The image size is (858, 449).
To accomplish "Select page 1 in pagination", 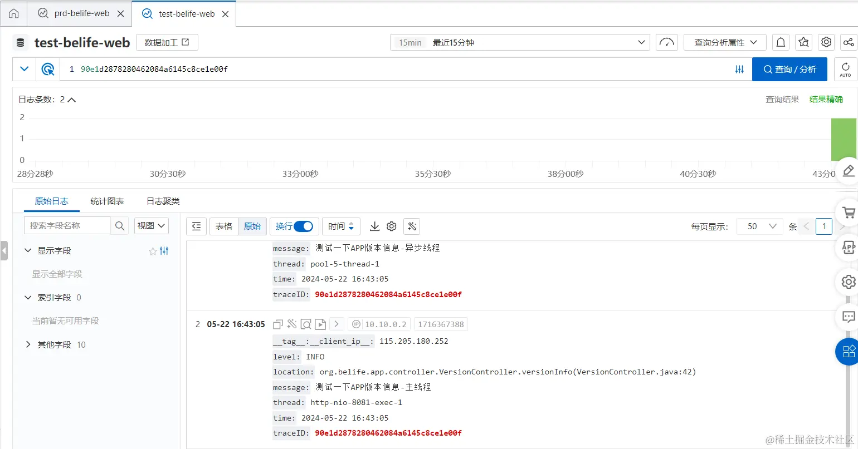I will pos(824,226).
